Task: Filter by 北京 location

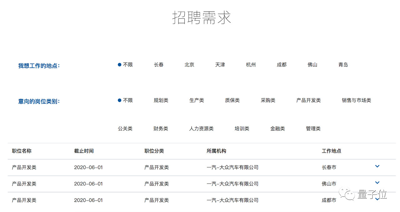Action: 189,65
